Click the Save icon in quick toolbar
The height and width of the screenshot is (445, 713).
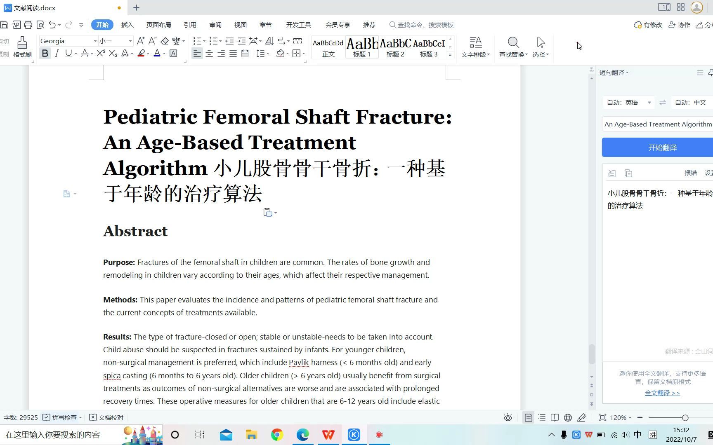point(5,25)
